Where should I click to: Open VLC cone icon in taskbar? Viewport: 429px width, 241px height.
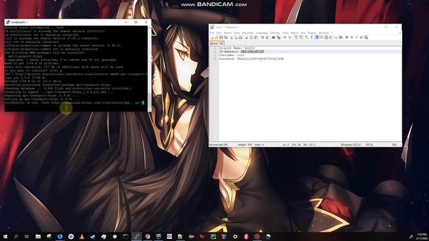(x=82, y=236)
